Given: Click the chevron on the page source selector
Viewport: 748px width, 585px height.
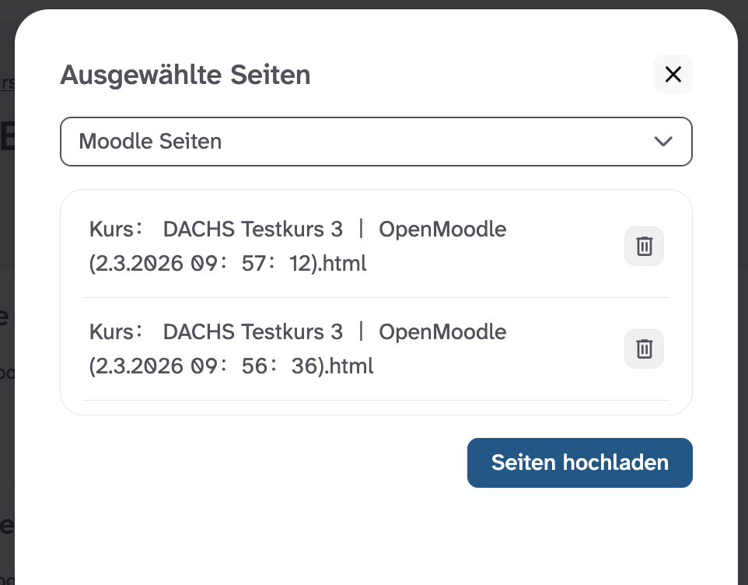Looking at the screenshot, I should [663, 142].
